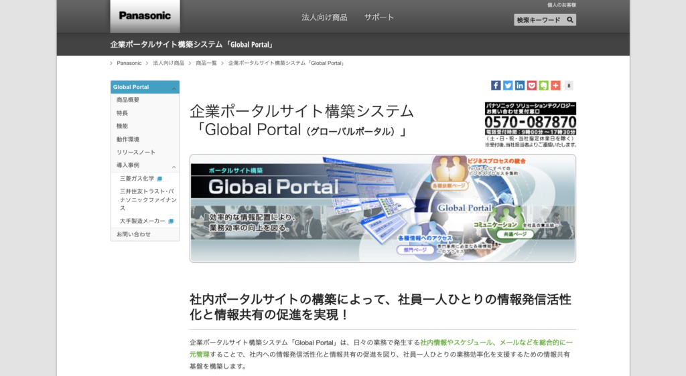
Task: Share page on Facebook
Action: (x=496, y=86)
